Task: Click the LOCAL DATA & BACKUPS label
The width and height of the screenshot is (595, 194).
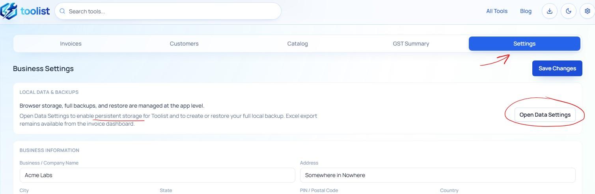Action: pyautogui.click(x=49, y=92)
